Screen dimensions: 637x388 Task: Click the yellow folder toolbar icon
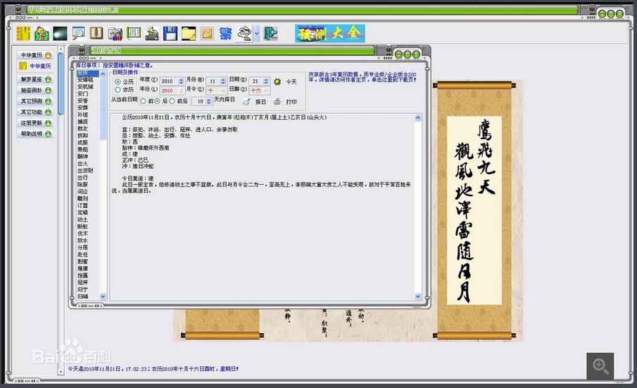pyautogui.click(x=189, y=33)
